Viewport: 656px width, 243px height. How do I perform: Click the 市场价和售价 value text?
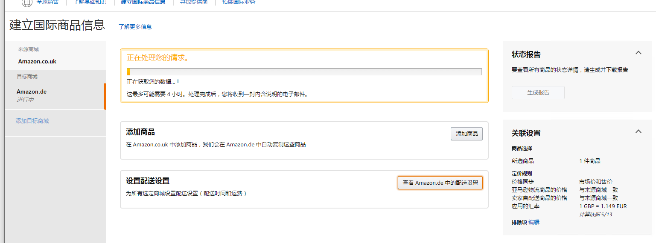pyautogui.click(x=596, y=182)
